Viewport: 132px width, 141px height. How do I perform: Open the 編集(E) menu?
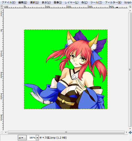point(23,2)
